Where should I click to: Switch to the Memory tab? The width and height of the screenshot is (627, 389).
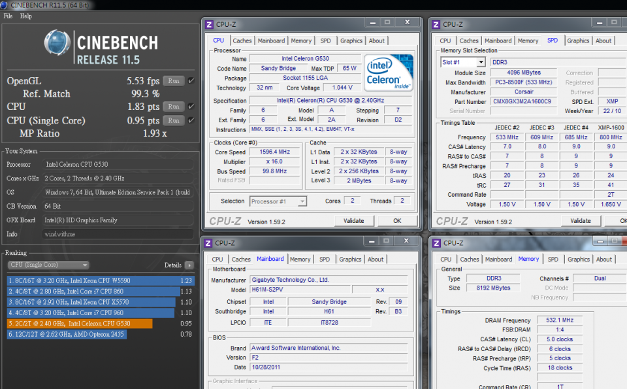click(x=301, y=40)
